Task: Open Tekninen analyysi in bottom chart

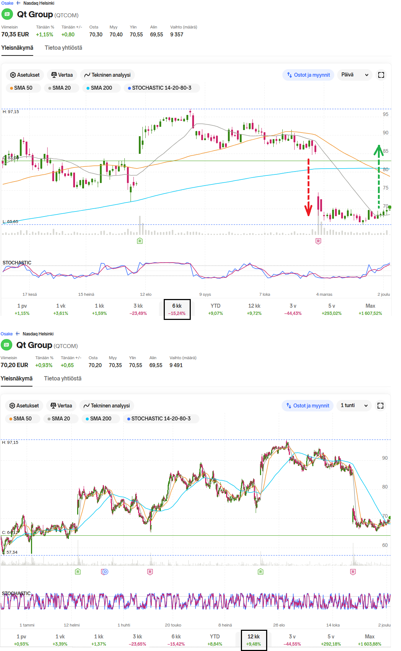Action: [107, 406]
